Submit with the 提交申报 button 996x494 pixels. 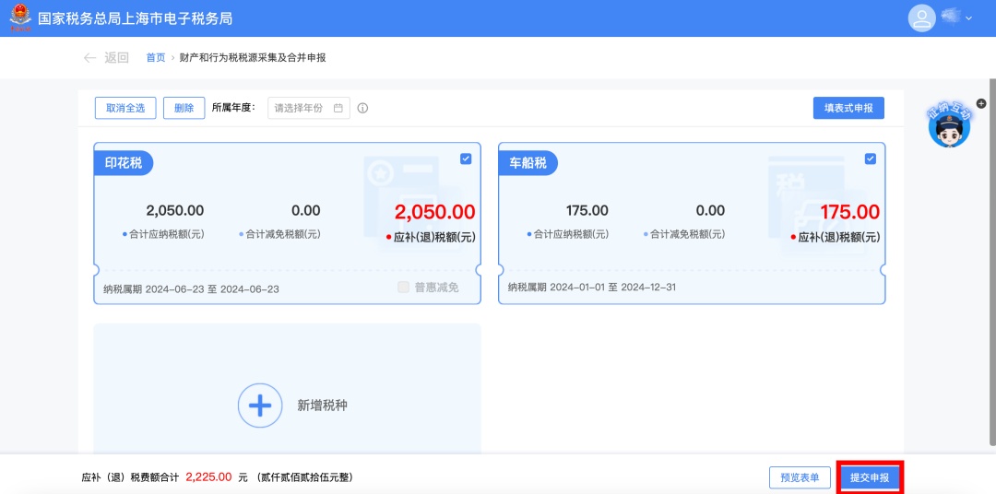click(870, 477)
